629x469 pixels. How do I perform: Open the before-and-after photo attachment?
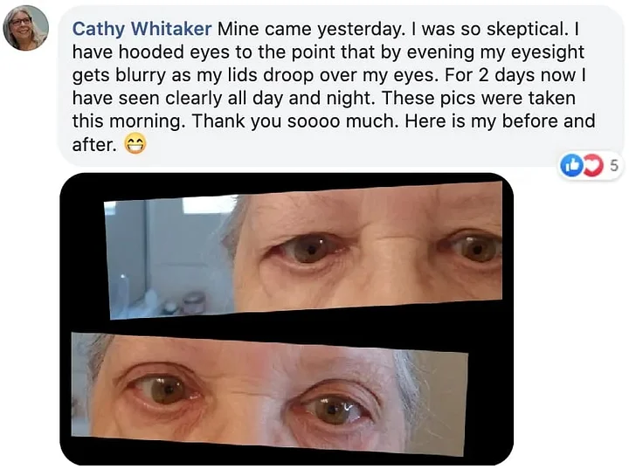coord(287,319)
